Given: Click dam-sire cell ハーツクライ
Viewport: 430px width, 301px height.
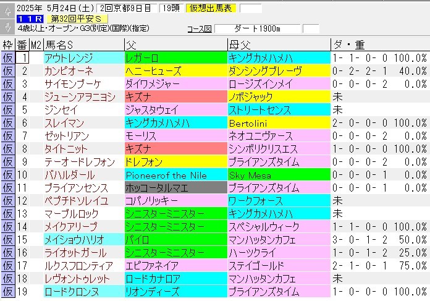Looking at the screenshot, I should pyautogui.click(x=279, y=252).
